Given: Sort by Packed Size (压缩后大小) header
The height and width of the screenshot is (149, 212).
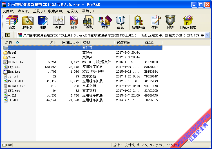Looking at the screenshot, I should pos(69,43).
